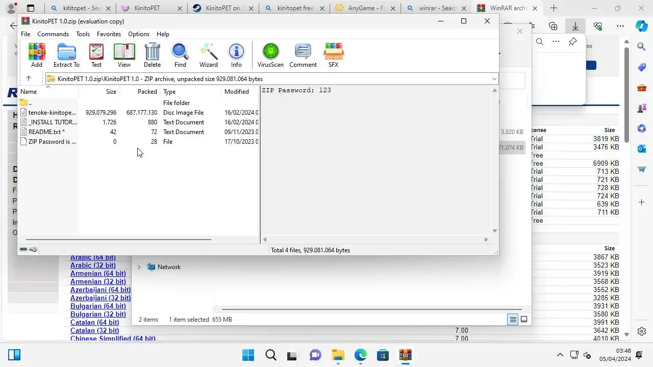Select the tenoke-kinitope disc image file
Image resolution: width=653 pixels, height=367 pixels.
(x=139, y=113)
